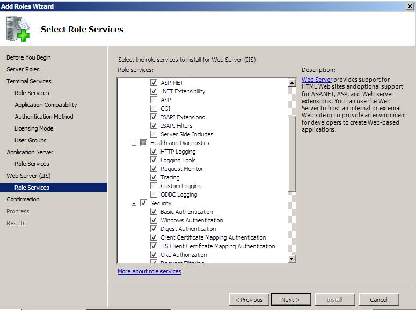Uncheck the Tracing checkbox
The width and height of the screenshot is (416, 310).
[154, 177]
